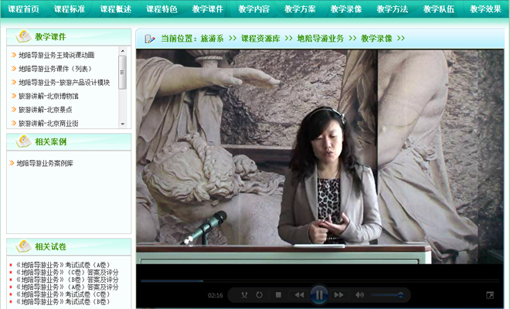Click the 相关案例 panel header icon
This screenshot has width=510, height=309.
[x=23, y=141]
